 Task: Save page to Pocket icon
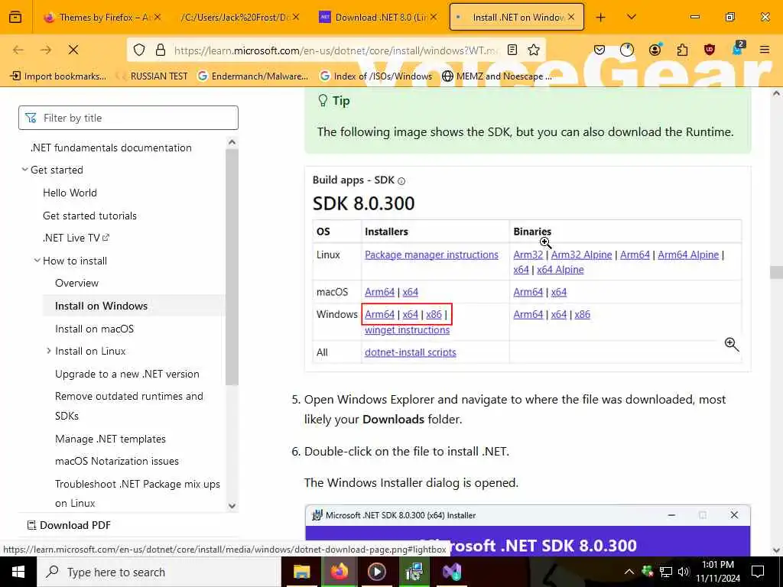tap(599, 50)
